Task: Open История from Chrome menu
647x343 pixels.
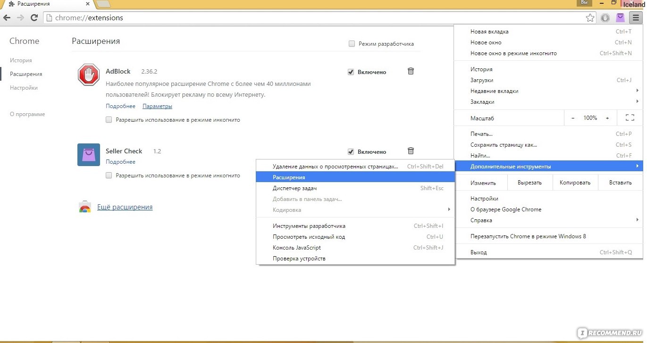Action: coord(548,69)
